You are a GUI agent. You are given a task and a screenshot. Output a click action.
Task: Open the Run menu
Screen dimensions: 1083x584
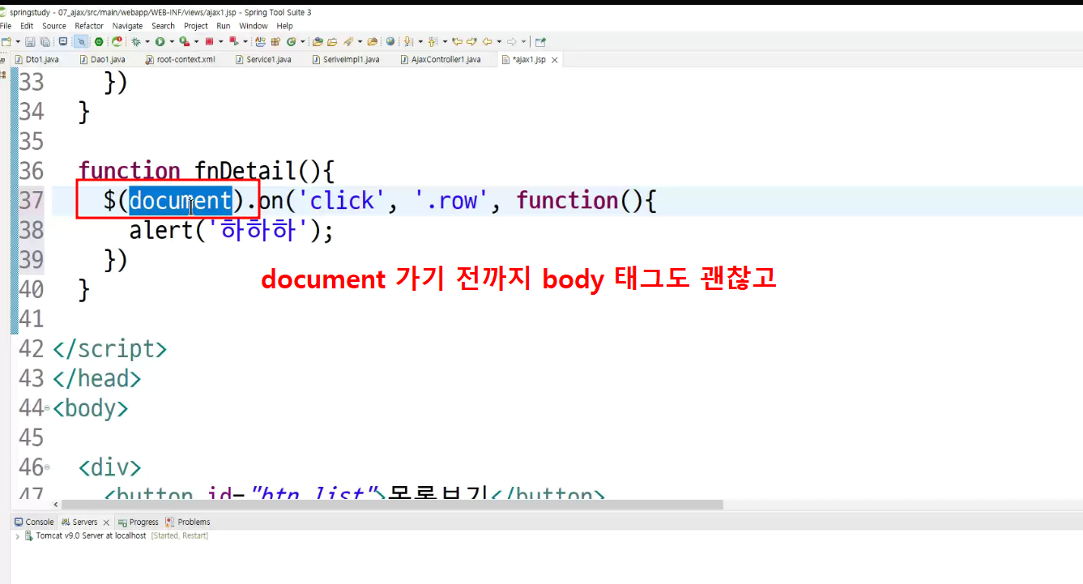coord(224,26)
